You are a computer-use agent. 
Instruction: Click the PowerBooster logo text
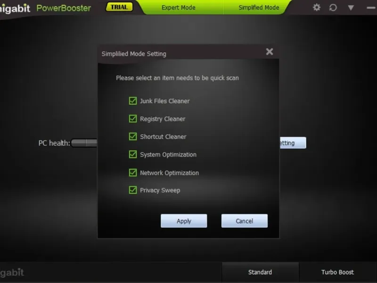coord(64,8)
